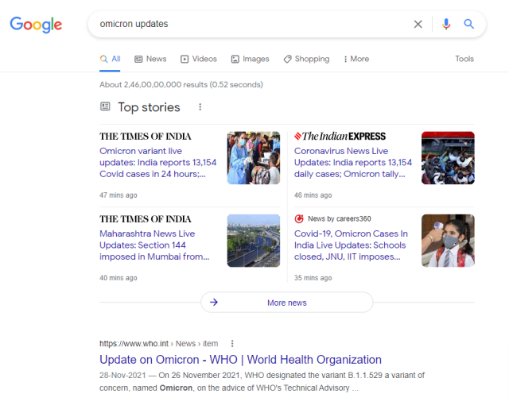Viewport: 509px width, 409px height.
Task: Open Maharashtra News Live Updates article
Action: tap(154, 245)
